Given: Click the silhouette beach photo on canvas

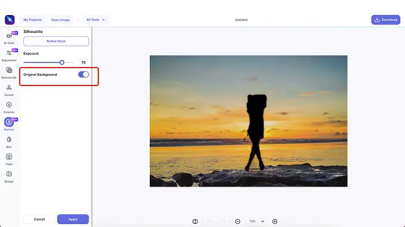Looking at the screenshot, I should pos(248,121).
